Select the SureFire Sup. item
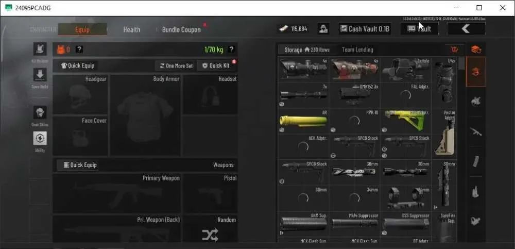 pyautogui.click(x=444, y=228)
